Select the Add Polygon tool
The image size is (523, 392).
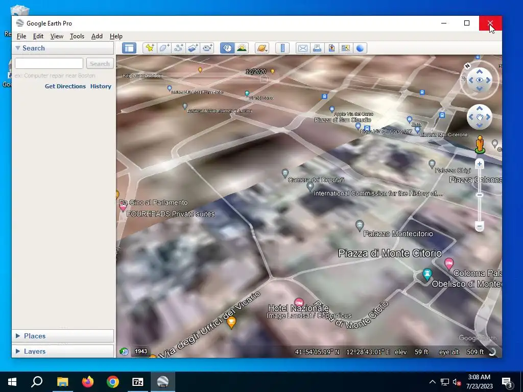coord(164,48)
